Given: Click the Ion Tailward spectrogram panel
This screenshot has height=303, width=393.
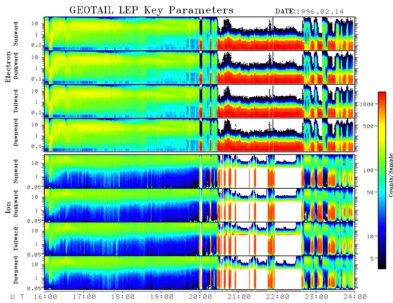Looking at the screenshot, I should click(200, 239).
